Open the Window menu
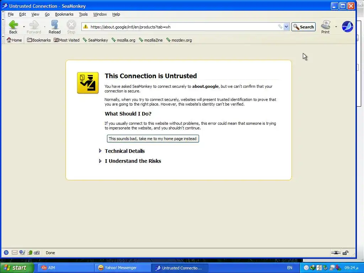This screenshot has height=273, width=364. click(x=100, y=14)
